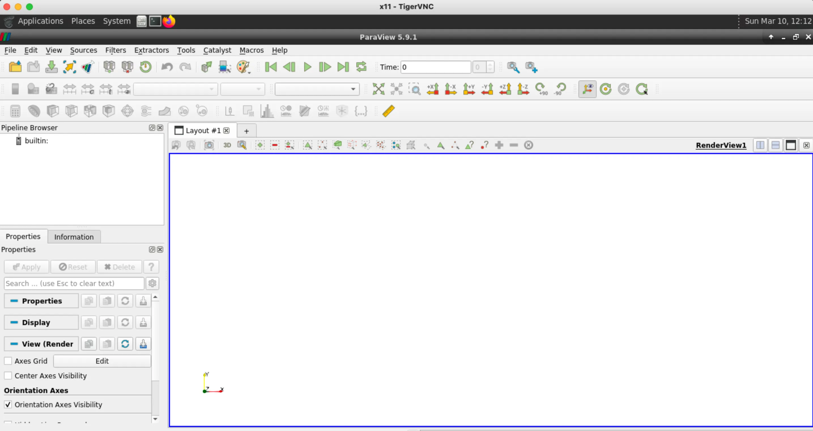The width and height of the screenshot is (813, 431).
Task: Click the Zoom to Box icon
Action: click(x=415, y=89)
